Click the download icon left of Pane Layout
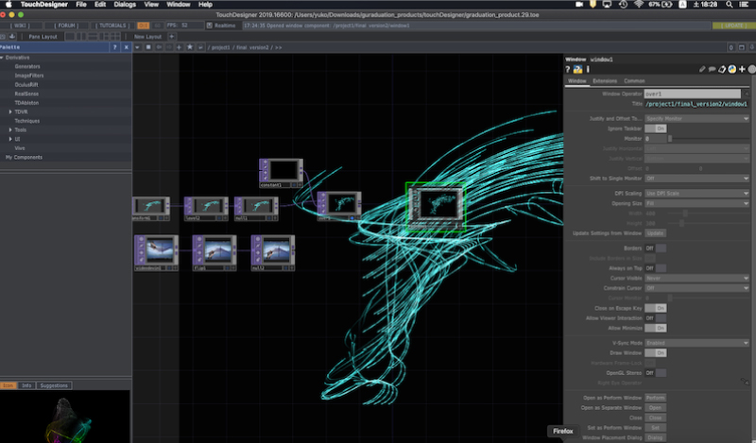756x443 pixels. click(12, 36)
